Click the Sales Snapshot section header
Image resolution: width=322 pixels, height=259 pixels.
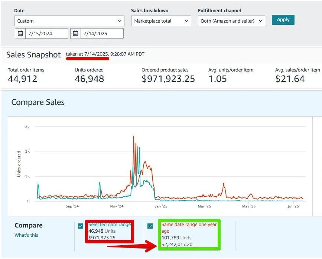[x=33, y=55]
